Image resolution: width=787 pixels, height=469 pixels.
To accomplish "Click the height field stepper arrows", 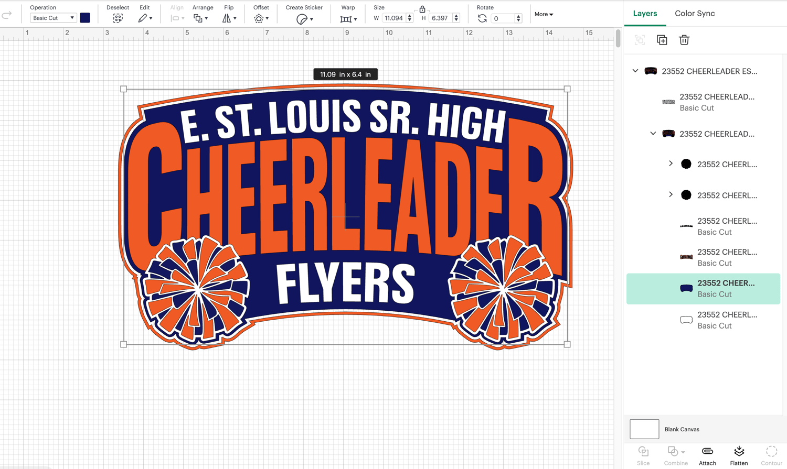I will click(456, 18).
